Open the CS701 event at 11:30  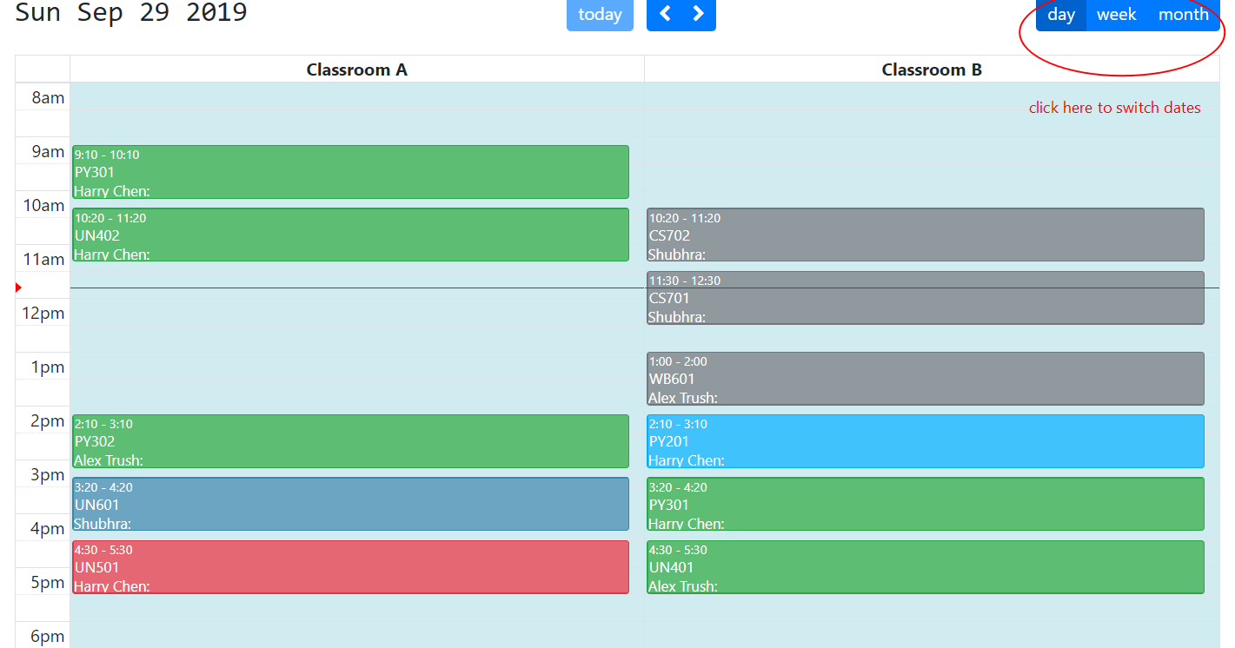pos(926,298)
